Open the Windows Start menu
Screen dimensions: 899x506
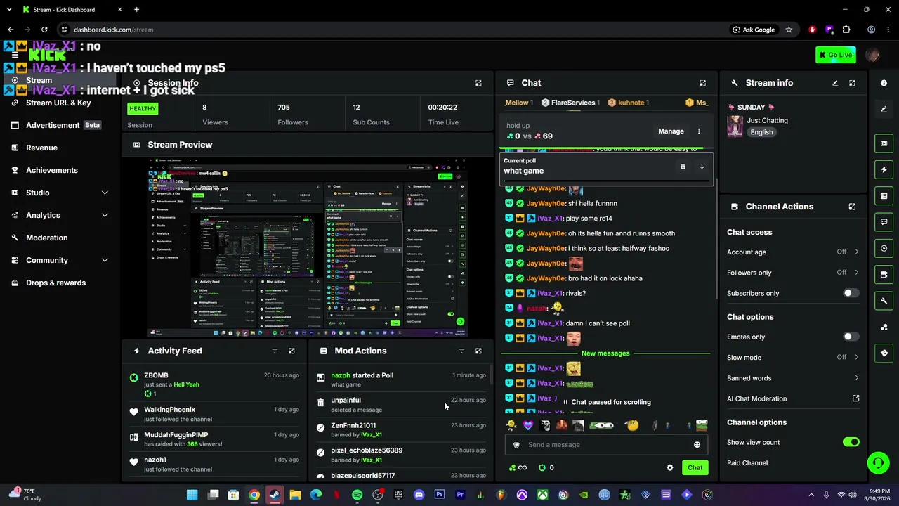coord(192,495)
